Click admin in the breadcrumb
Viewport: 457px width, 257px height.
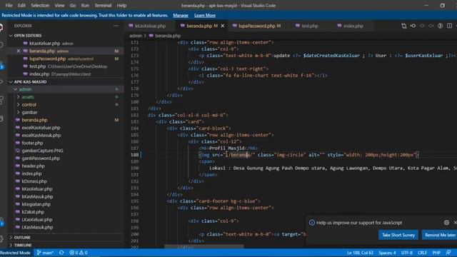(x=136, y=36)
